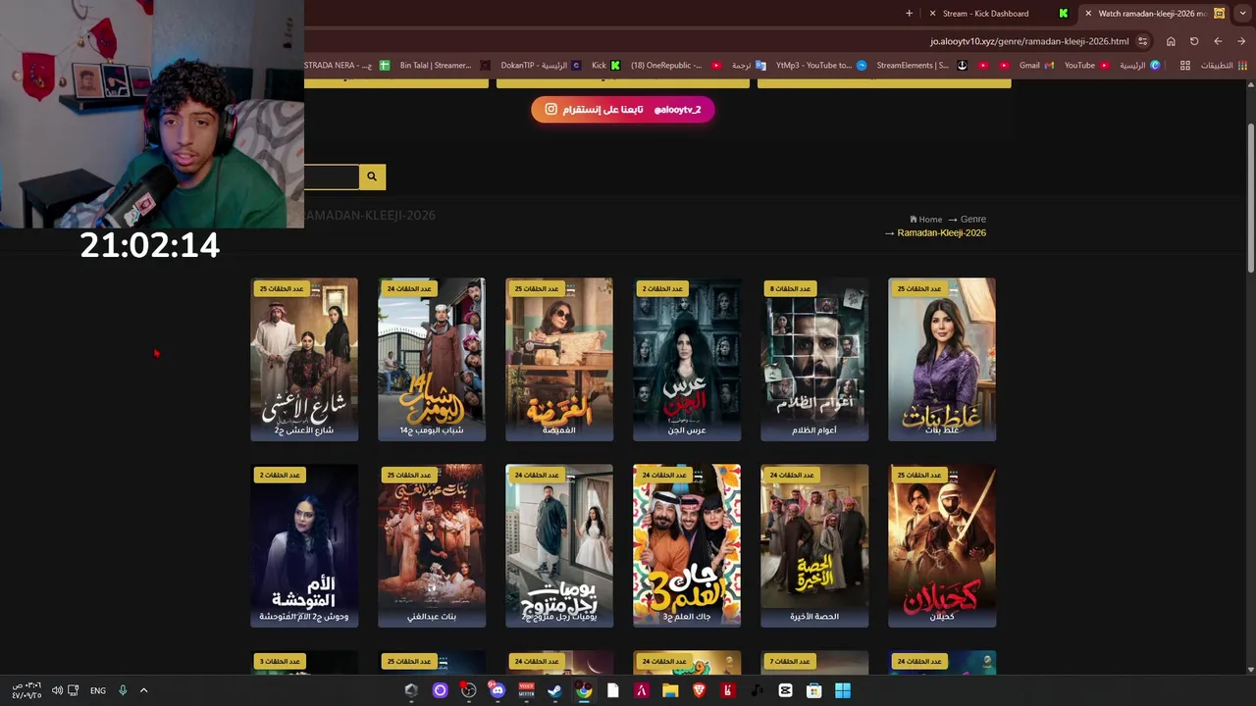Open the شارع الأعشى ج2 poster
The image size is (1256, 706).
(x=304, y=359)
